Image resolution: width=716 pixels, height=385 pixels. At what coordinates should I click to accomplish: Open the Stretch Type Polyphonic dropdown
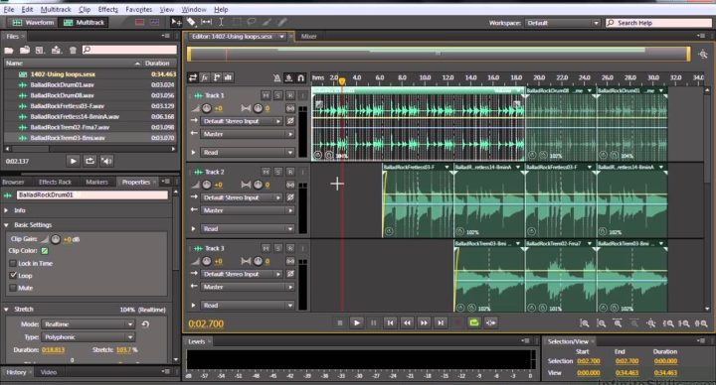click(x=89, y=337)
